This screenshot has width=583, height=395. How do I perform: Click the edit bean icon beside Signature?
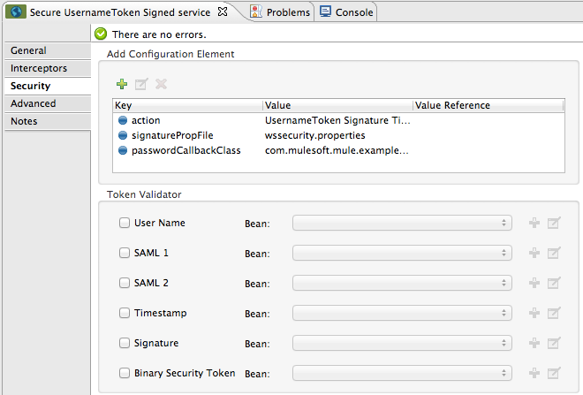554,344
